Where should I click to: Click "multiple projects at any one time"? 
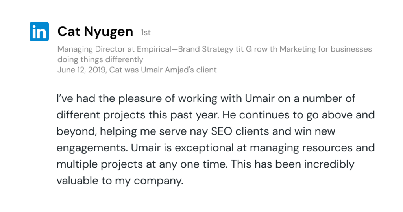141,164
